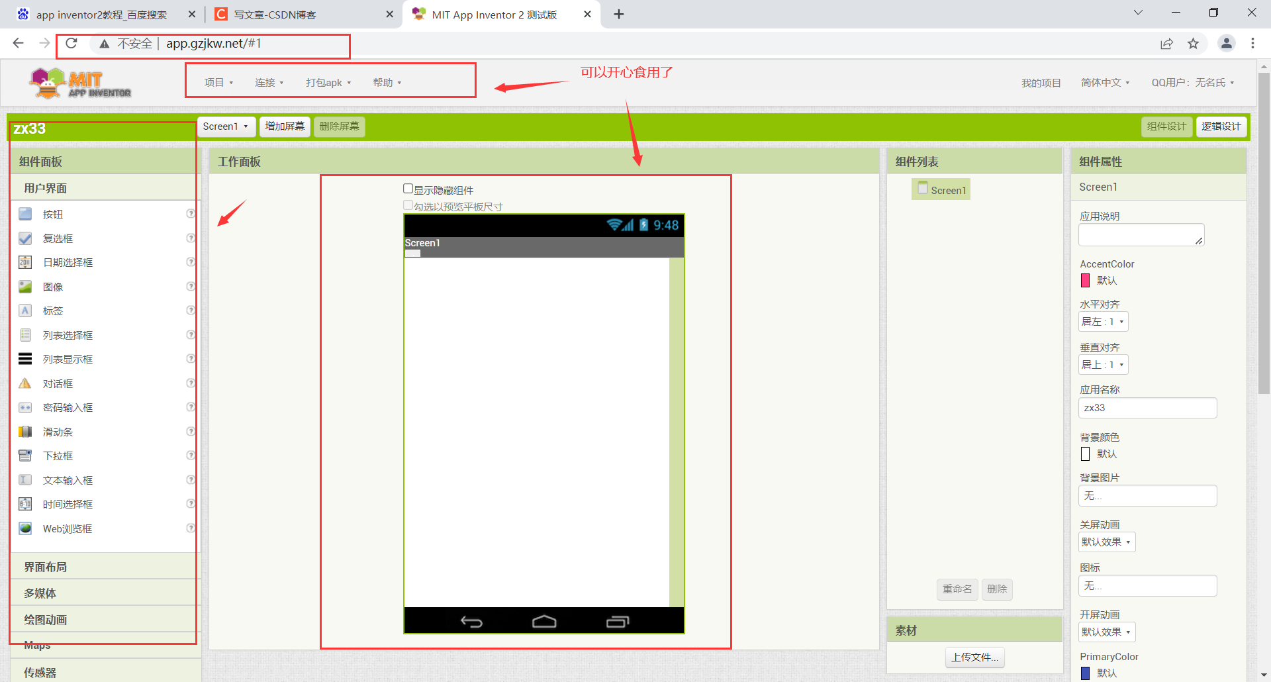Click the 应用名称 input field
This screenshot has width=1271, height=682.
coord(1147,408)
